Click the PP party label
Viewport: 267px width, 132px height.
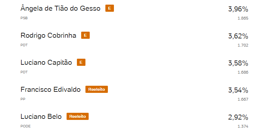23,99
